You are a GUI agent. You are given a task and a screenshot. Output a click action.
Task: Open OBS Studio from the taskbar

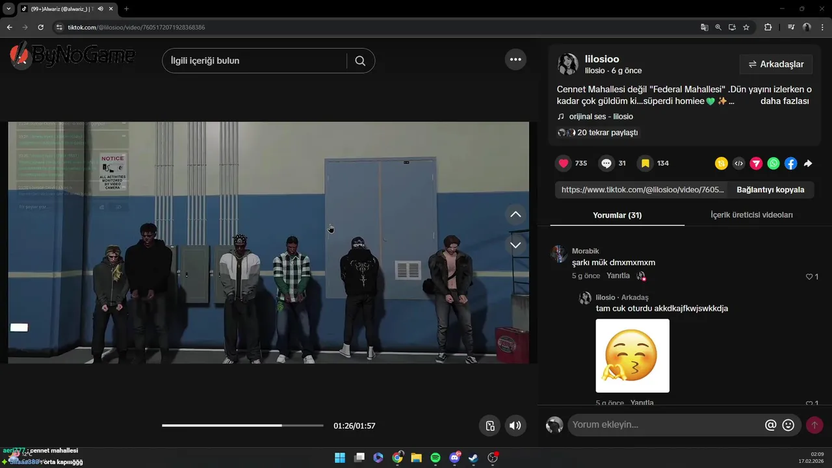coord(493,458)
